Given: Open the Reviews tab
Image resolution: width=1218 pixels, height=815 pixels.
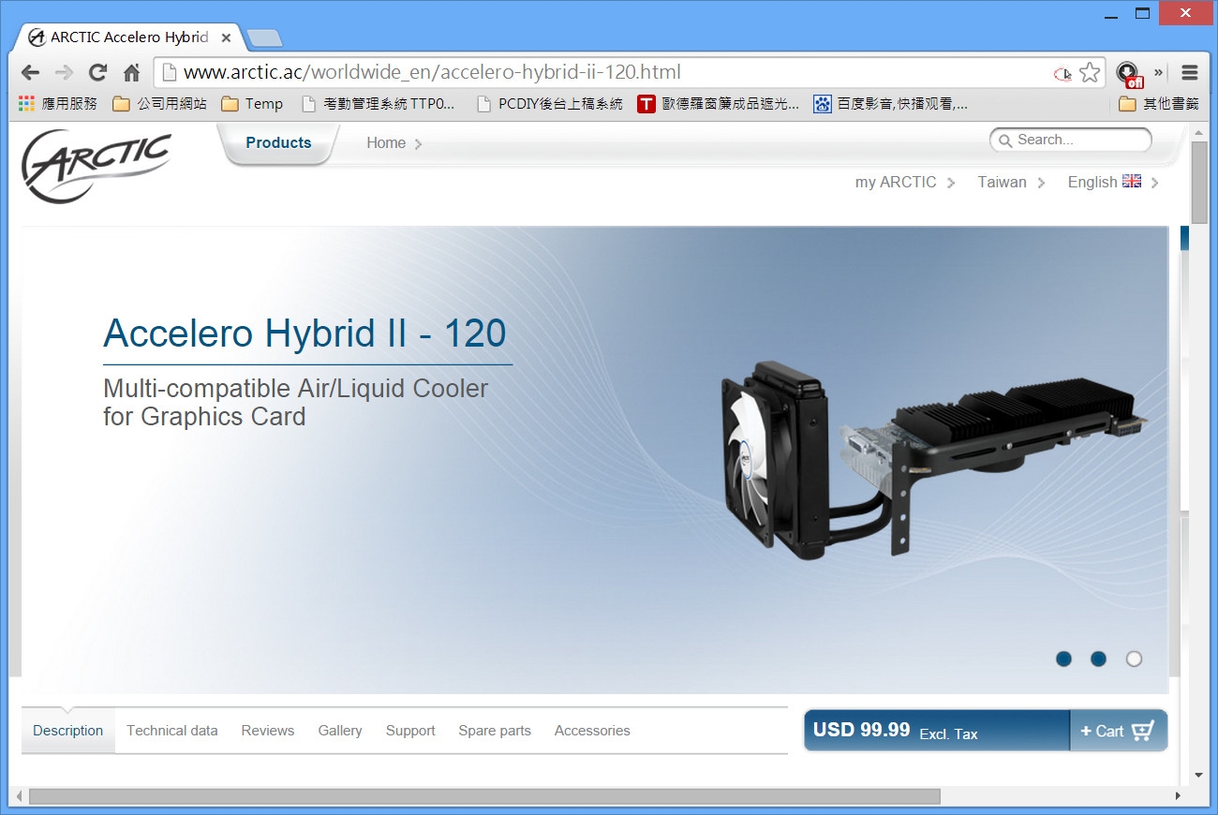Looking at the screenshot, I should (267, 731).
